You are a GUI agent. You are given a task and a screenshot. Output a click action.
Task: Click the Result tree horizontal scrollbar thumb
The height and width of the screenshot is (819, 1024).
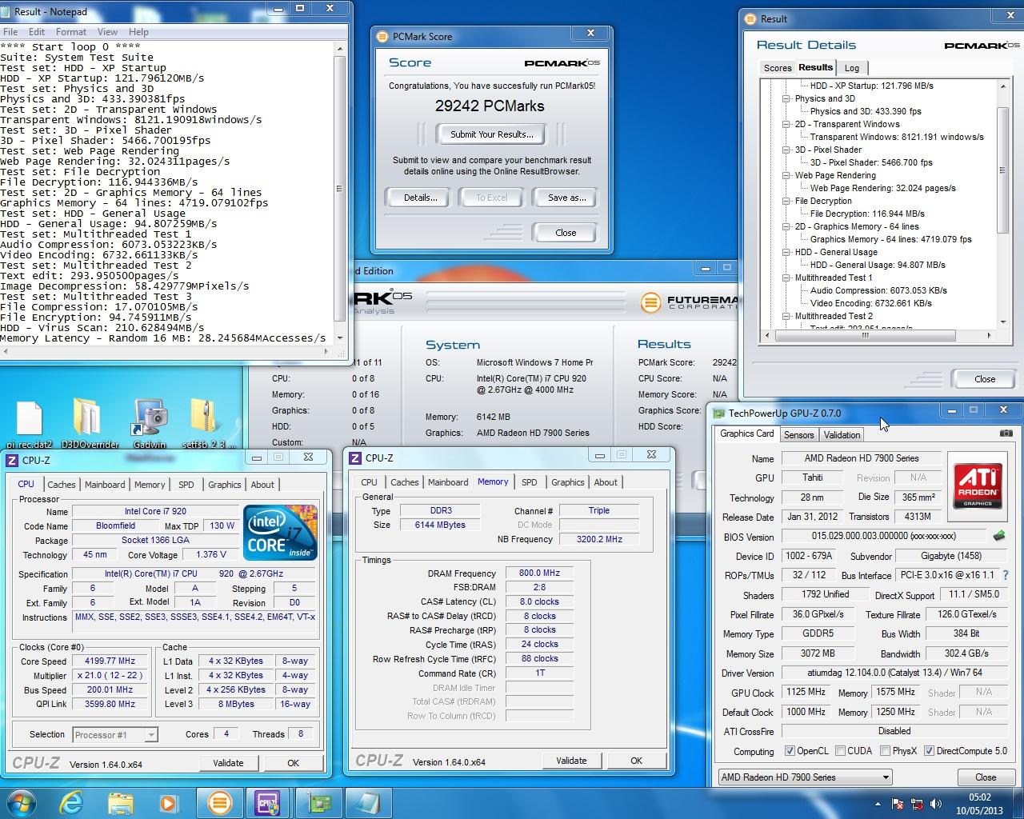[x=864, y=336]
